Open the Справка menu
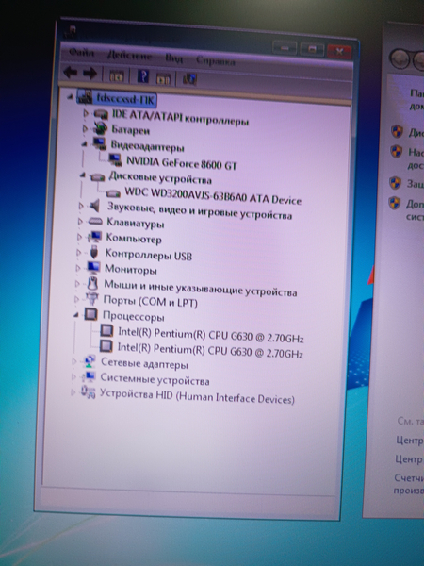424x566 pixels. [x=216, y=61]
